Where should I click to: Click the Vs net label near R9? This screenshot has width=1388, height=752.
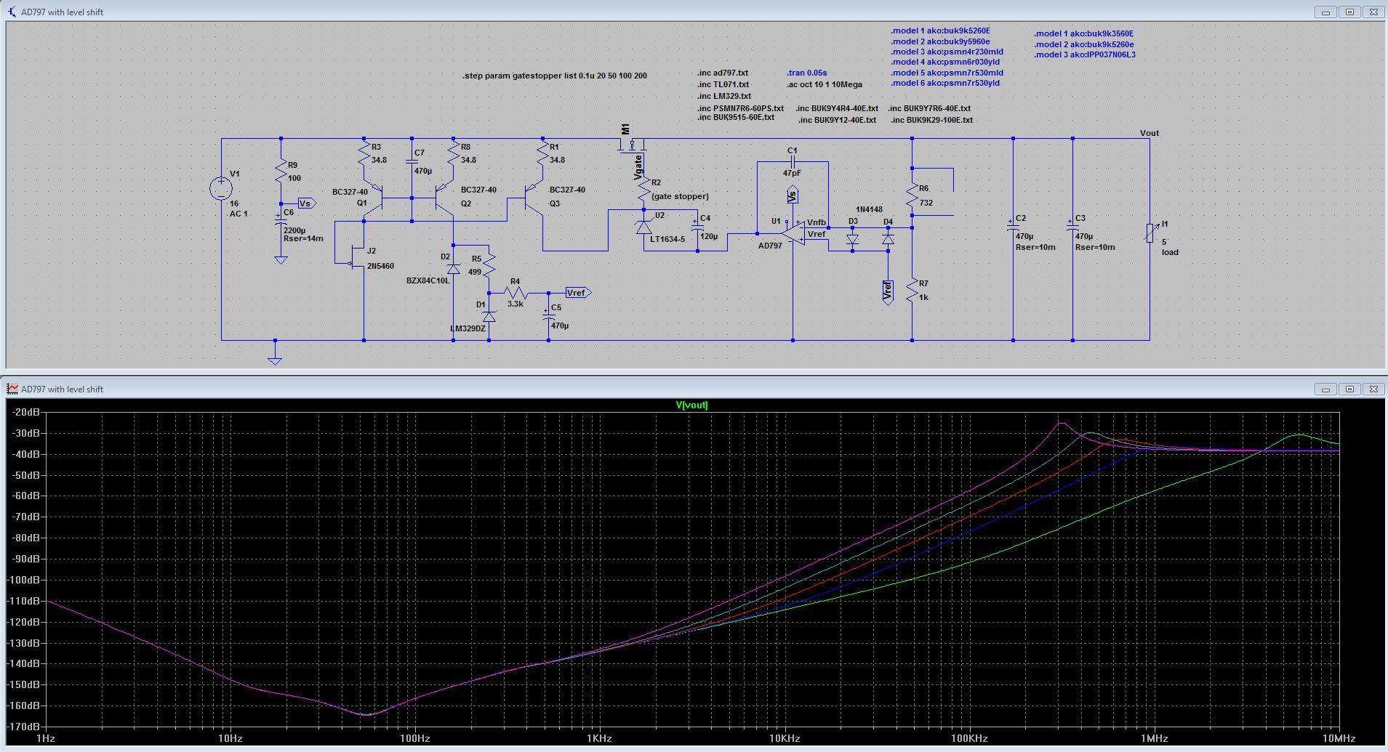[x=306, y=203]
